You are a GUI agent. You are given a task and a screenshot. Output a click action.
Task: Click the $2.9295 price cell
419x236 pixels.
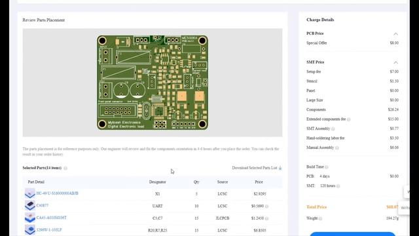point(260,194)
